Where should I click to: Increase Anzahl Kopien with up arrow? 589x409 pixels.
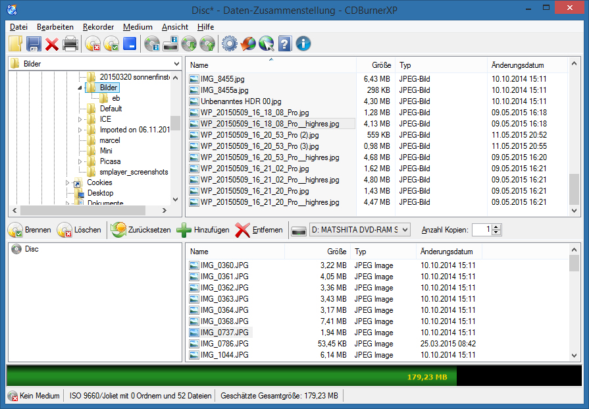coord(496,227)
